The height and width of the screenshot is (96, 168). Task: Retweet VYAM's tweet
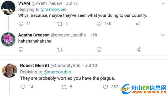click(x=60, y=24)
